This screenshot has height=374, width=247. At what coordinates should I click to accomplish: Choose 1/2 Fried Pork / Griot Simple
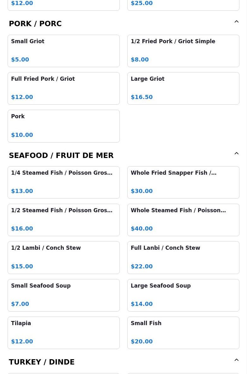point(183,51)
